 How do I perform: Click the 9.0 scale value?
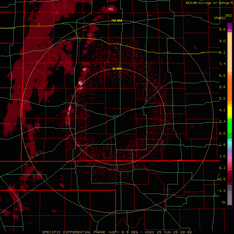click(222, 41)
